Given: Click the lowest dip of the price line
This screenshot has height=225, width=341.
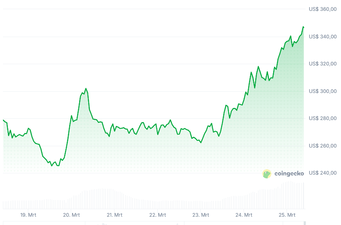Looking at the screenshot, I should click(x=52, y=165).
